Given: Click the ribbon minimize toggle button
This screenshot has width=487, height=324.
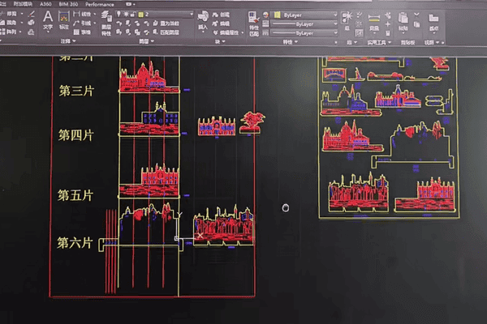Looking at the screenshot, I should [130, 4].
